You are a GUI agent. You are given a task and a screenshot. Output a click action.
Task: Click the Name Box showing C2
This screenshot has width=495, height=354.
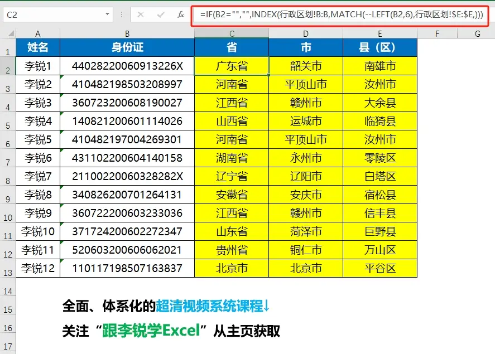coord(58,14)
